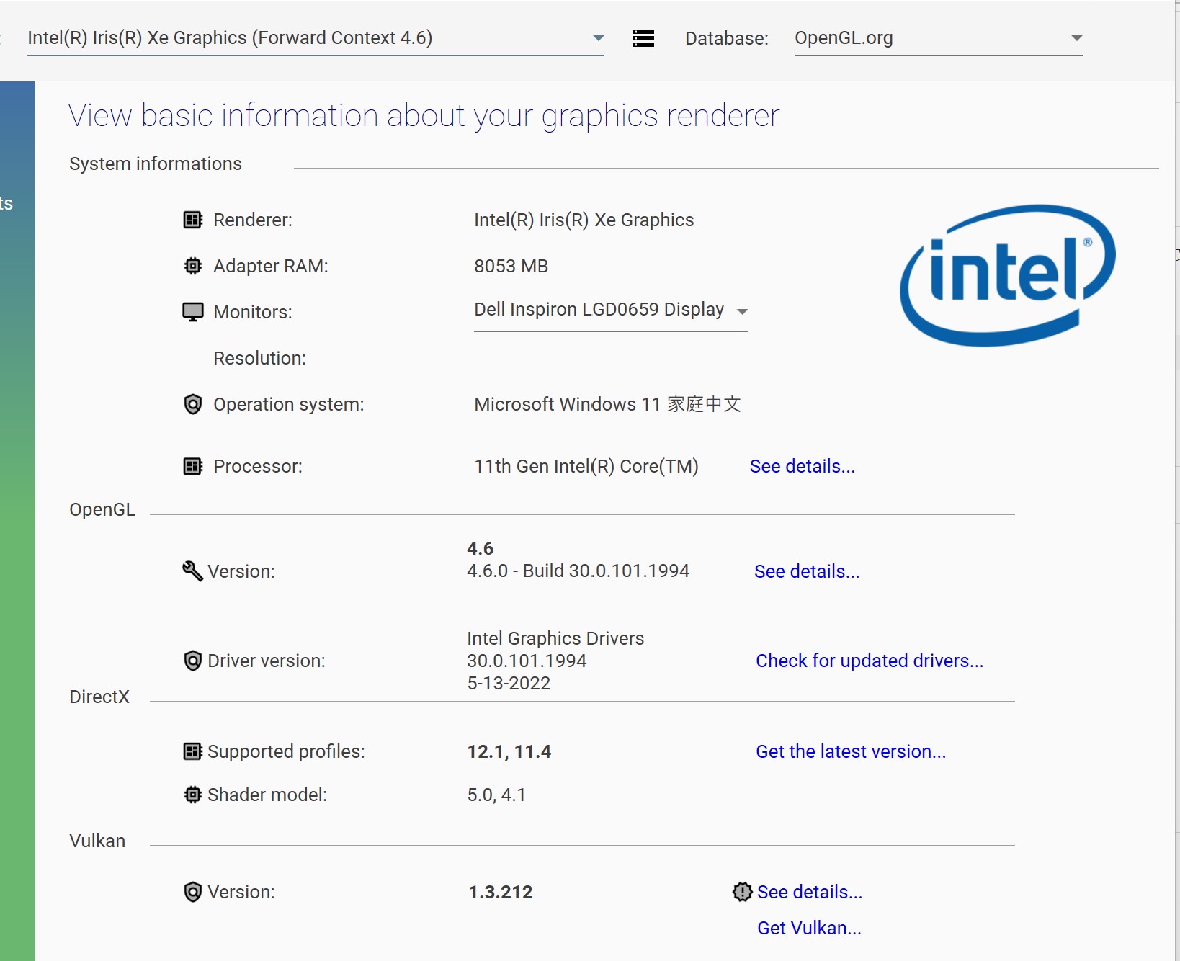The height and width of the screenshot is (961, 1180).
Task: Open the renderer selection dropdown
Action: click(x=315, y=38)
